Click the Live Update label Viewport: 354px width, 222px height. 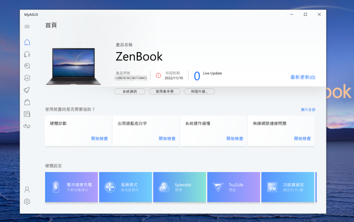point(213,73)
